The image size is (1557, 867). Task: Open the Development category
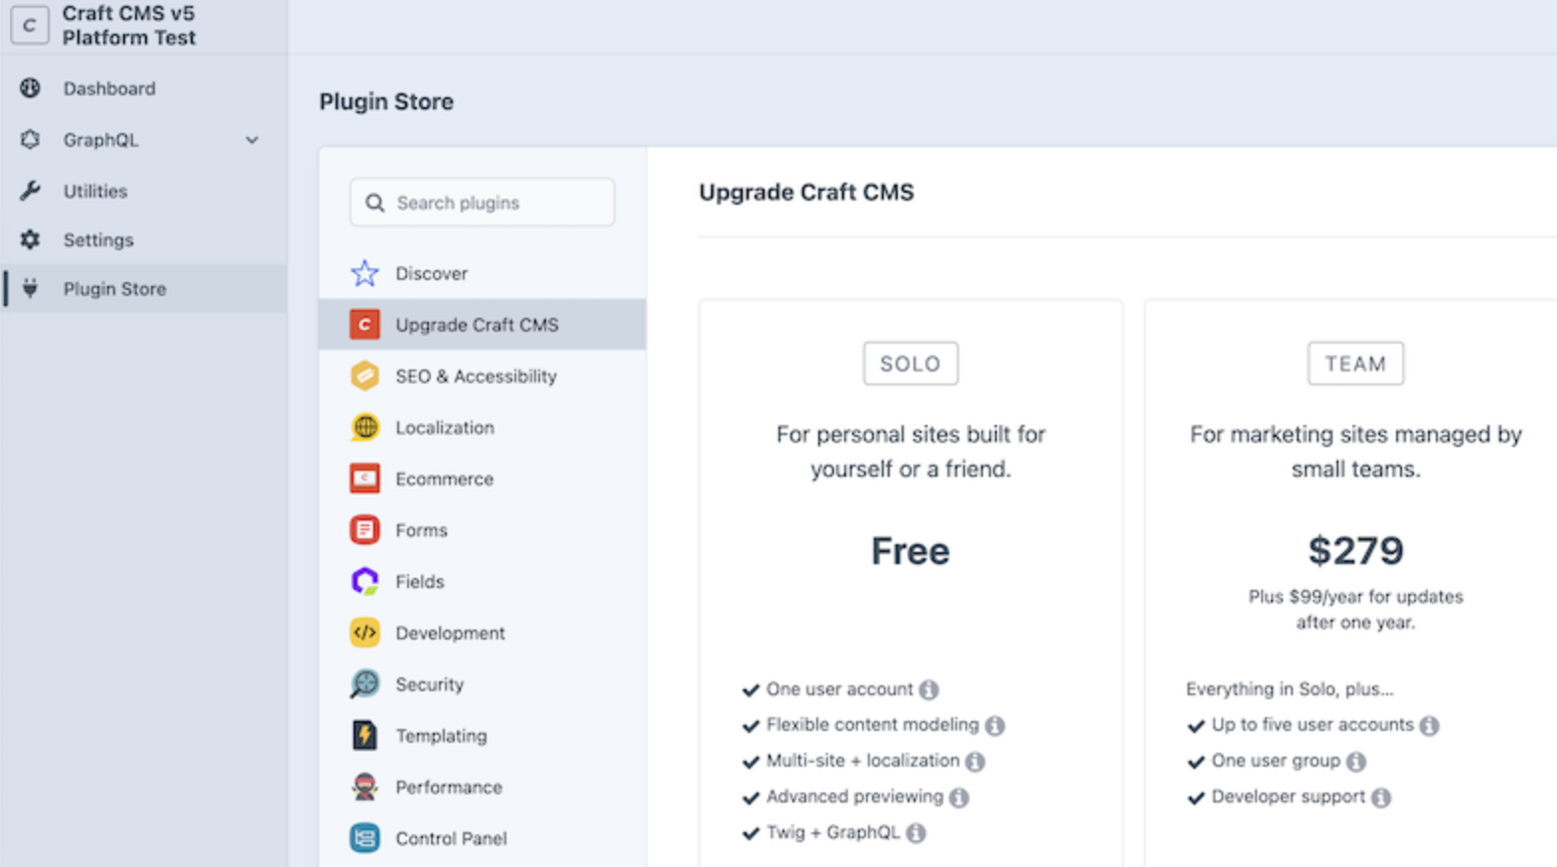483,633
